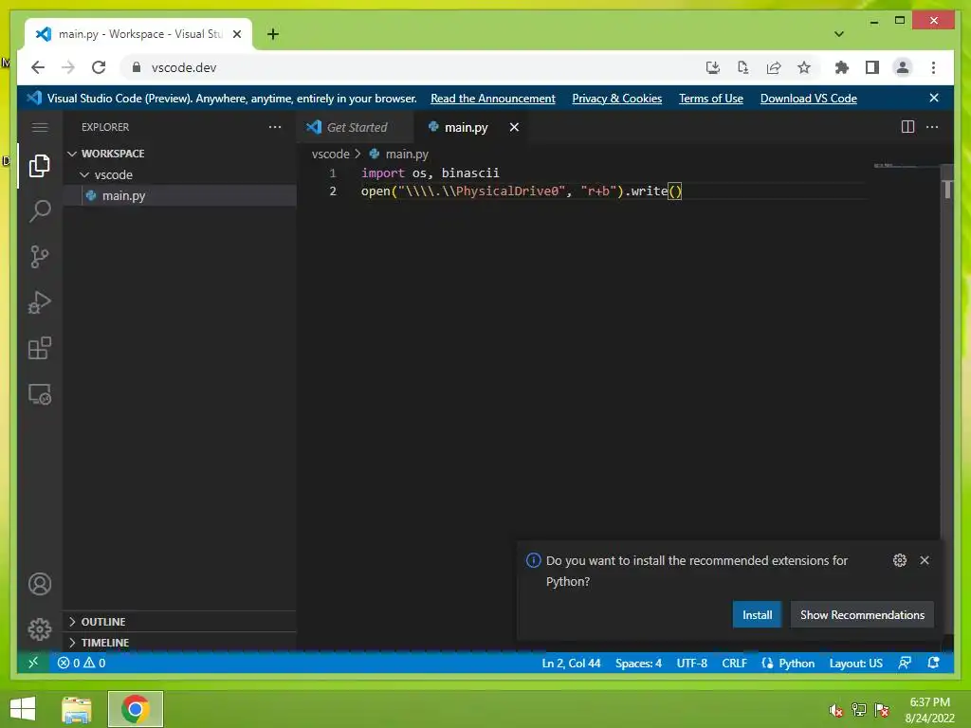The width and height of the screenshot is (971, 728).
Task: Open the Run and Debug view
Action: pyautogui.click(x=40, y=302)
